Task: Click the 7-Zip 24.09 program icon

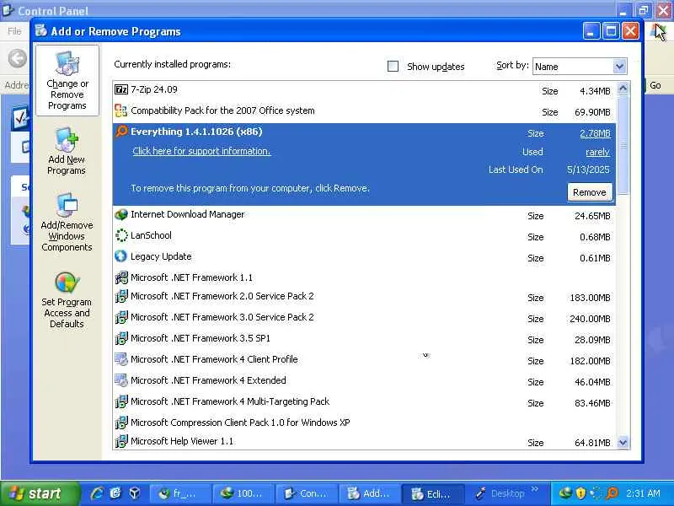Action: tap(121, 89)
